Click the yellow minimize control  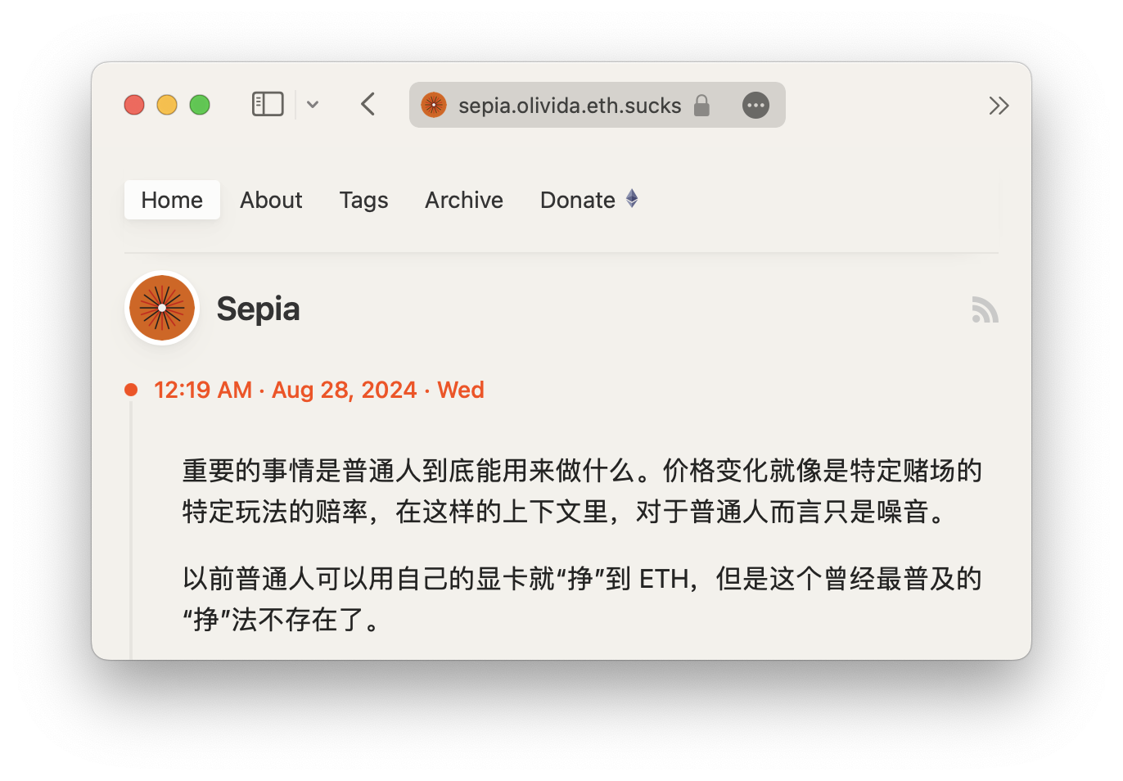pyautogui.click(x=166, y=105)
